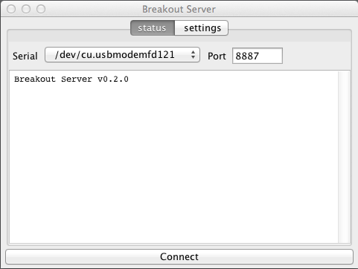Click the log area's vertical scrollbar track

tap(344, 157)
